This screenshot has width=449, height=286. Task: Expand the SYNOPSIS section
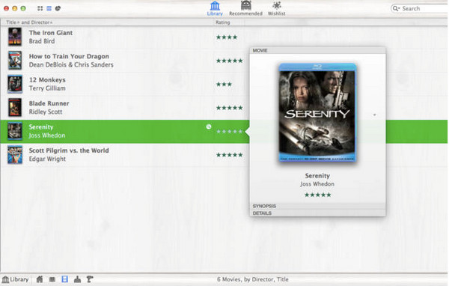click(x=317, y=206)
